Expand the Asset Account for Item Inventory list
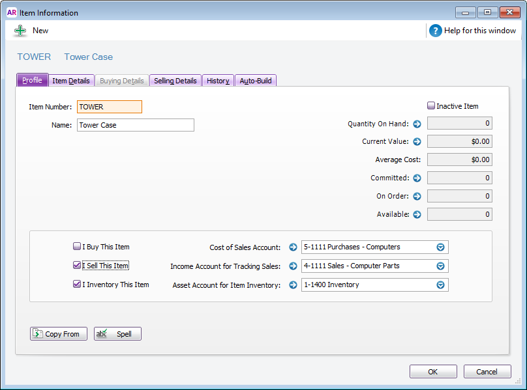Image resolution: width=527 pixels, height=390 pixels. point(440,285)
